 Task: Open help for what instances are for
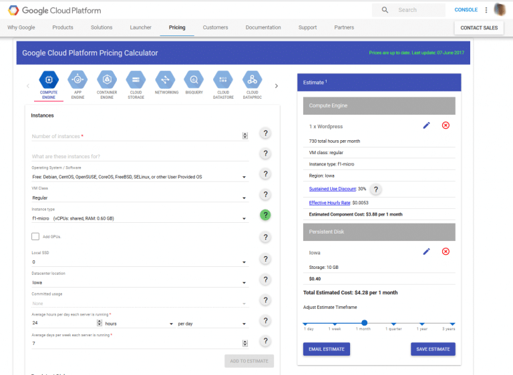[266, 153]
